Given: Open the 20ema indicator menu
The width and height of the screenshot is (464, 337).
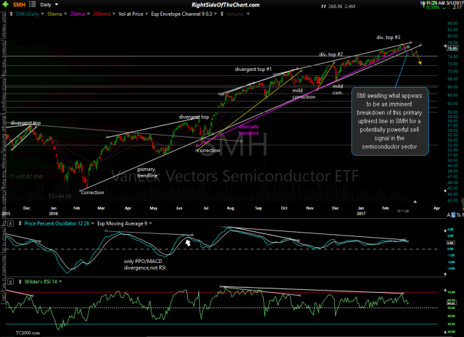Looking at the screenshot, I should tap(88, 23).
